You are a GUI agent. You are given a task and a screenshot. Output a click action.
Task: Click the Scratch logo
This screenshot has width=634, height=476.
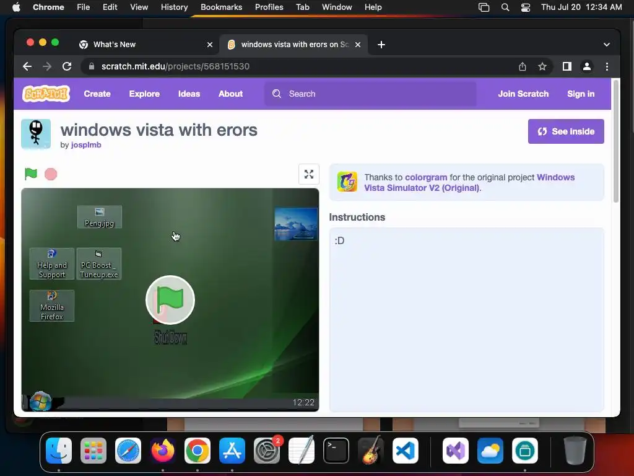point(46,94)
